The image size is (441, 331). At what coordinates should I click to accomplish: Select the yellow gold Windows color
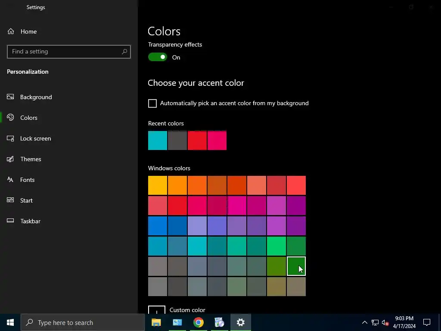[x=158, y=185]
